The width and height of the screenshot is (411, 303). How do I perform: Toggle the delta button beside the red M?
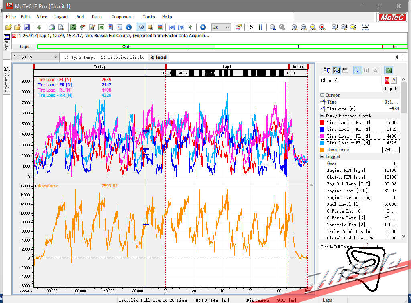click(x=394, y=80)
